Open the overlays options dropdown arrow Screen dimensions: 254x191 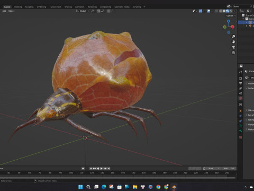(212, 11)
